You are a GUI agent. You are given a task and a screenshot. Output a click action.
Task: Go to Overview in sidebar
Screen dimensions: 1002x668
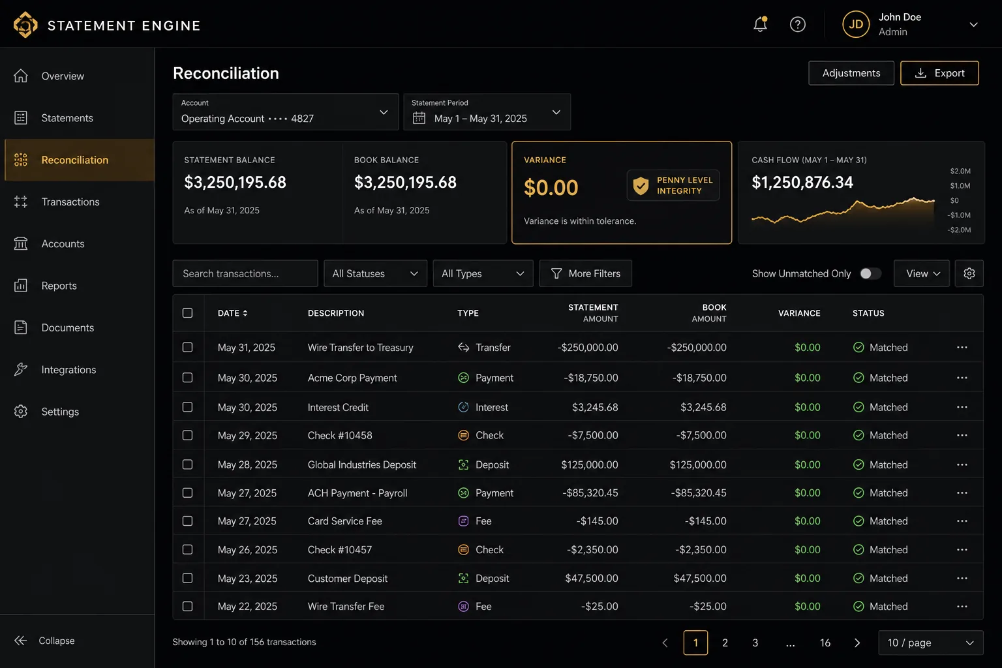point(78,76)
